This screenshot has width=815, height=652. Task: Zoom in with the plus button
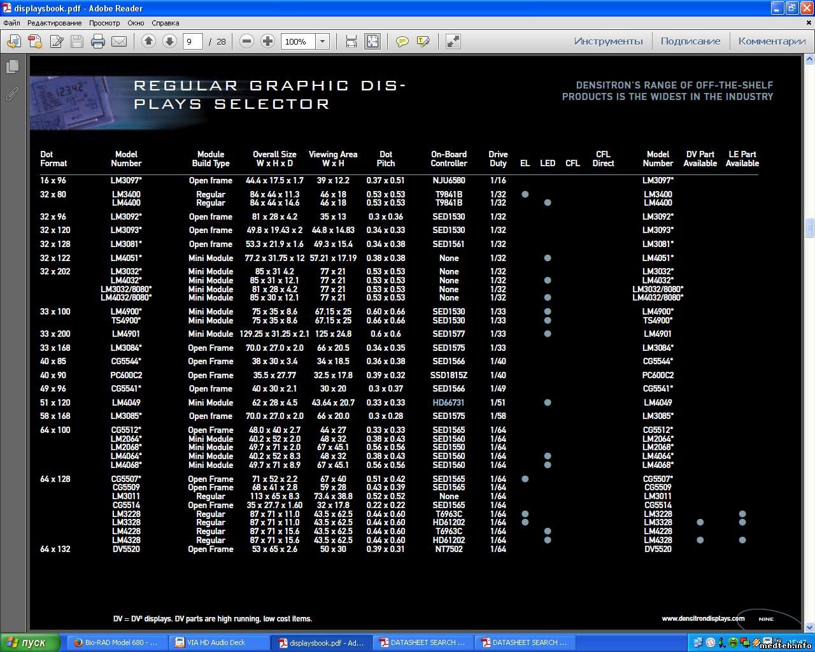click(x=268, y=41)
